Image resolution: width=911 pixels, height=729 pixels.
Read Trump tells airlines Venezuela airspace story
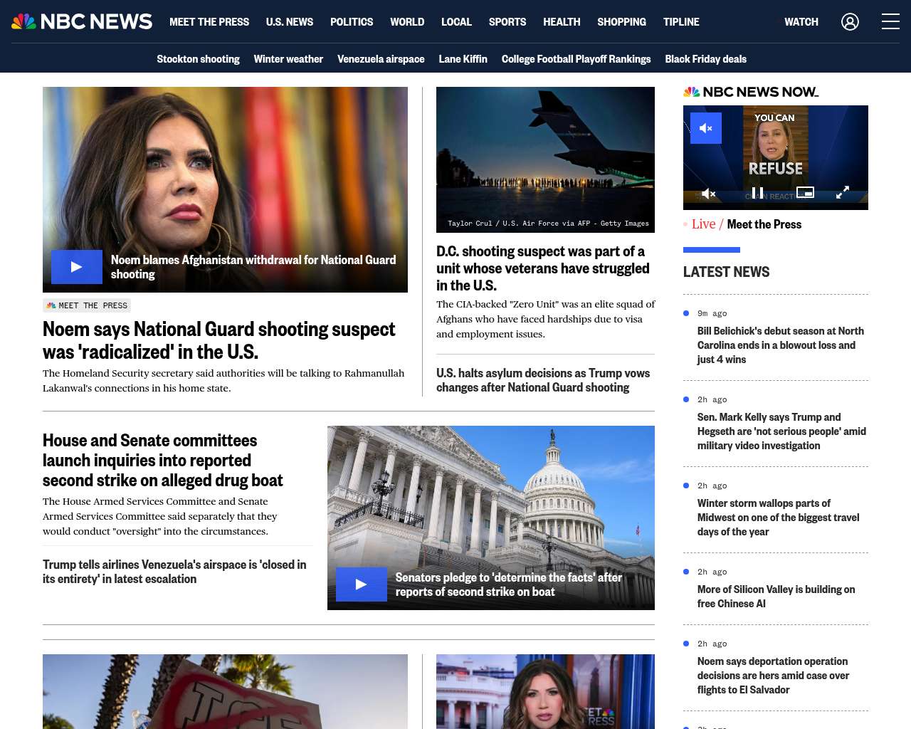tap(174, 572)
